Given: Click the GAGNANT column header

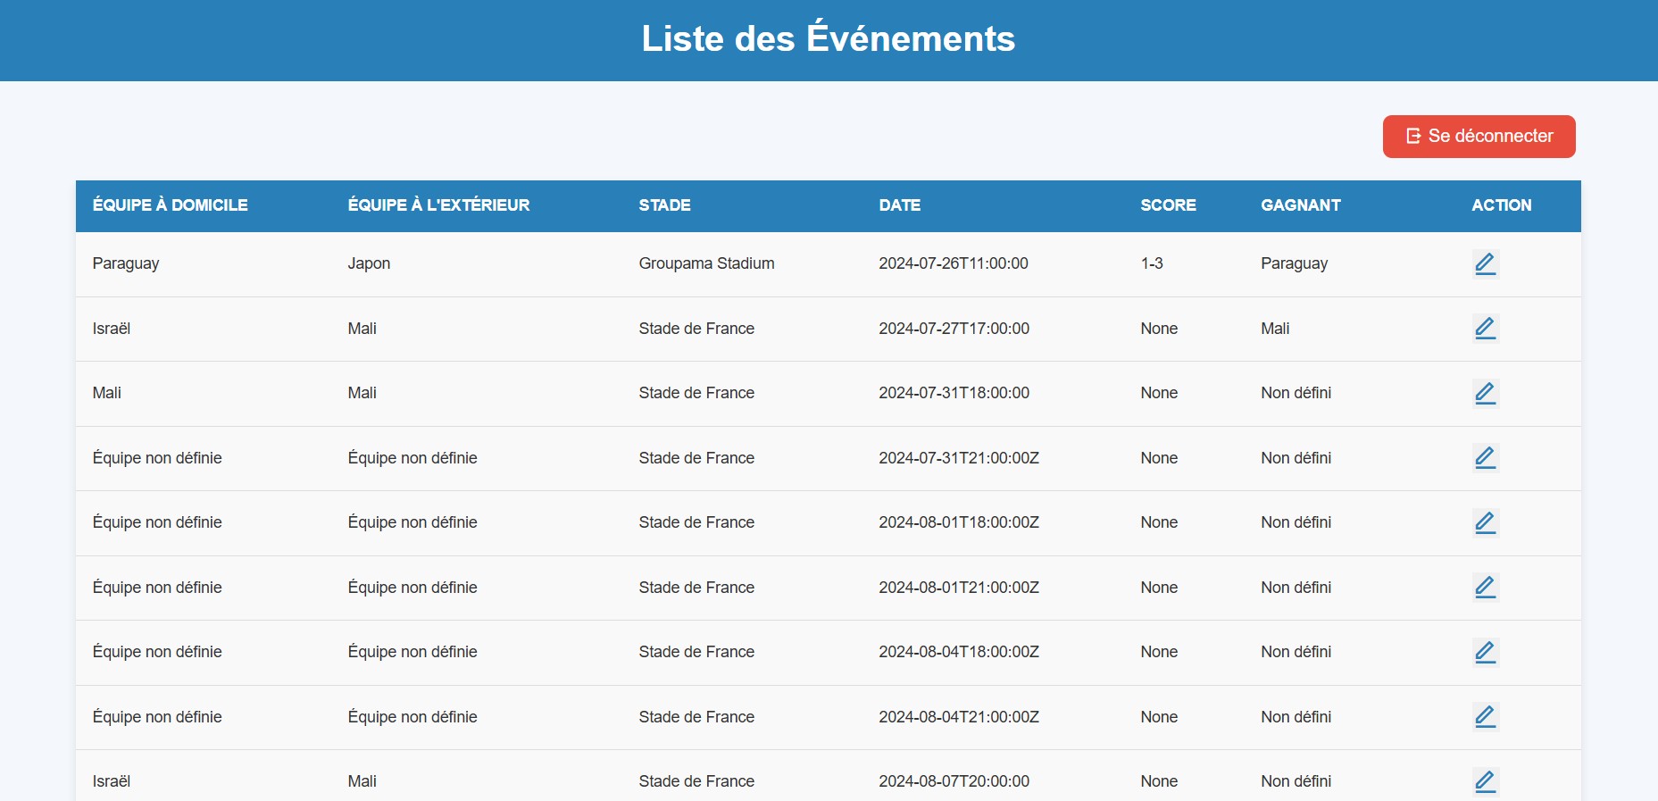Looking at the screenshot, I should tap(1301, 205).
